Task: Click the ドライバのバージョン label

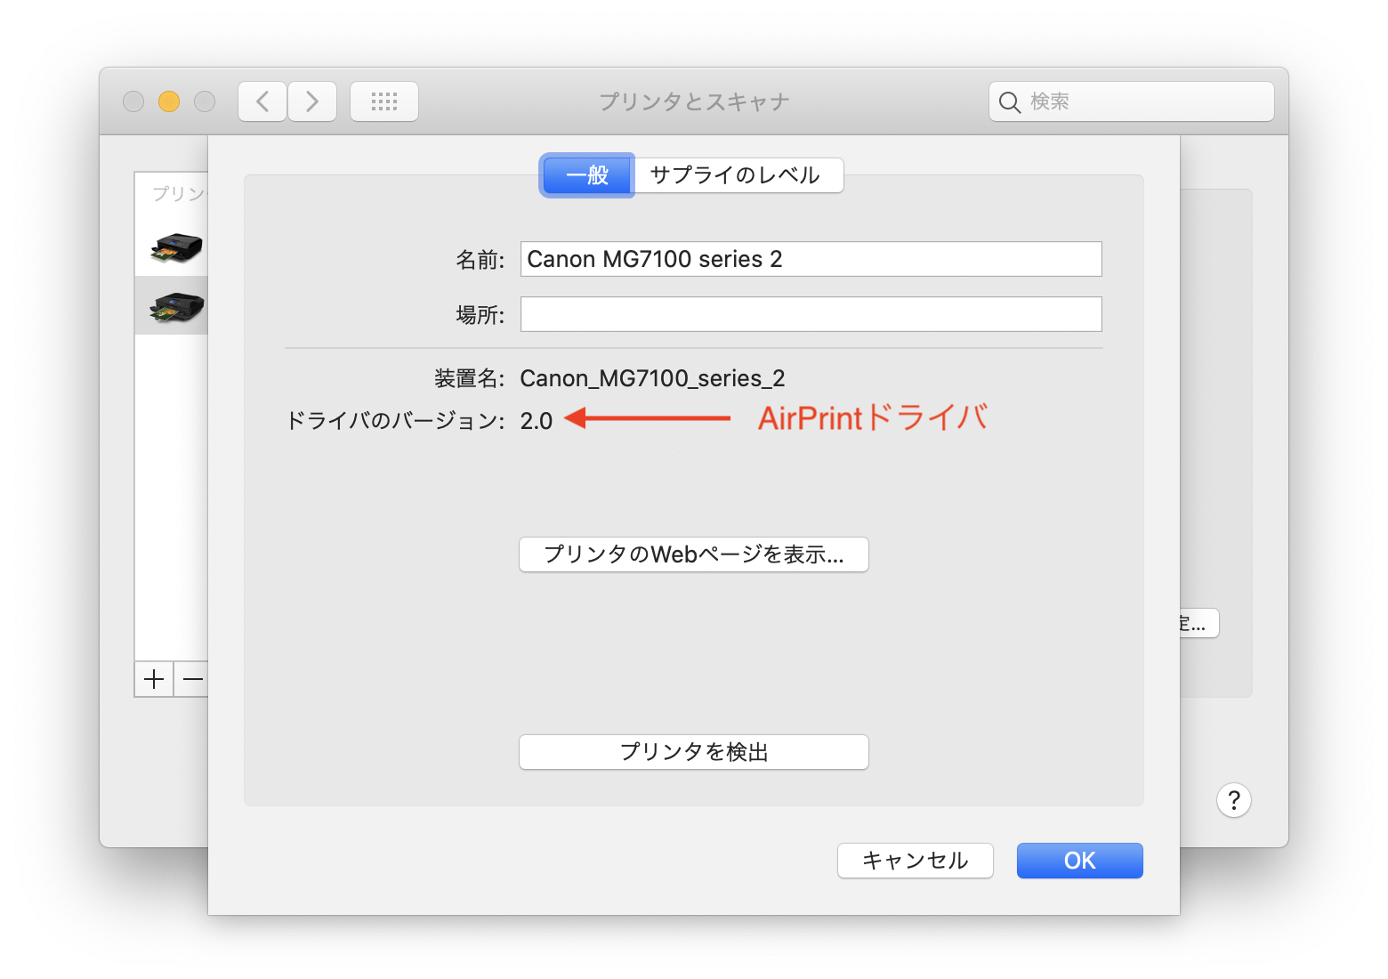Action: (395, 421)
